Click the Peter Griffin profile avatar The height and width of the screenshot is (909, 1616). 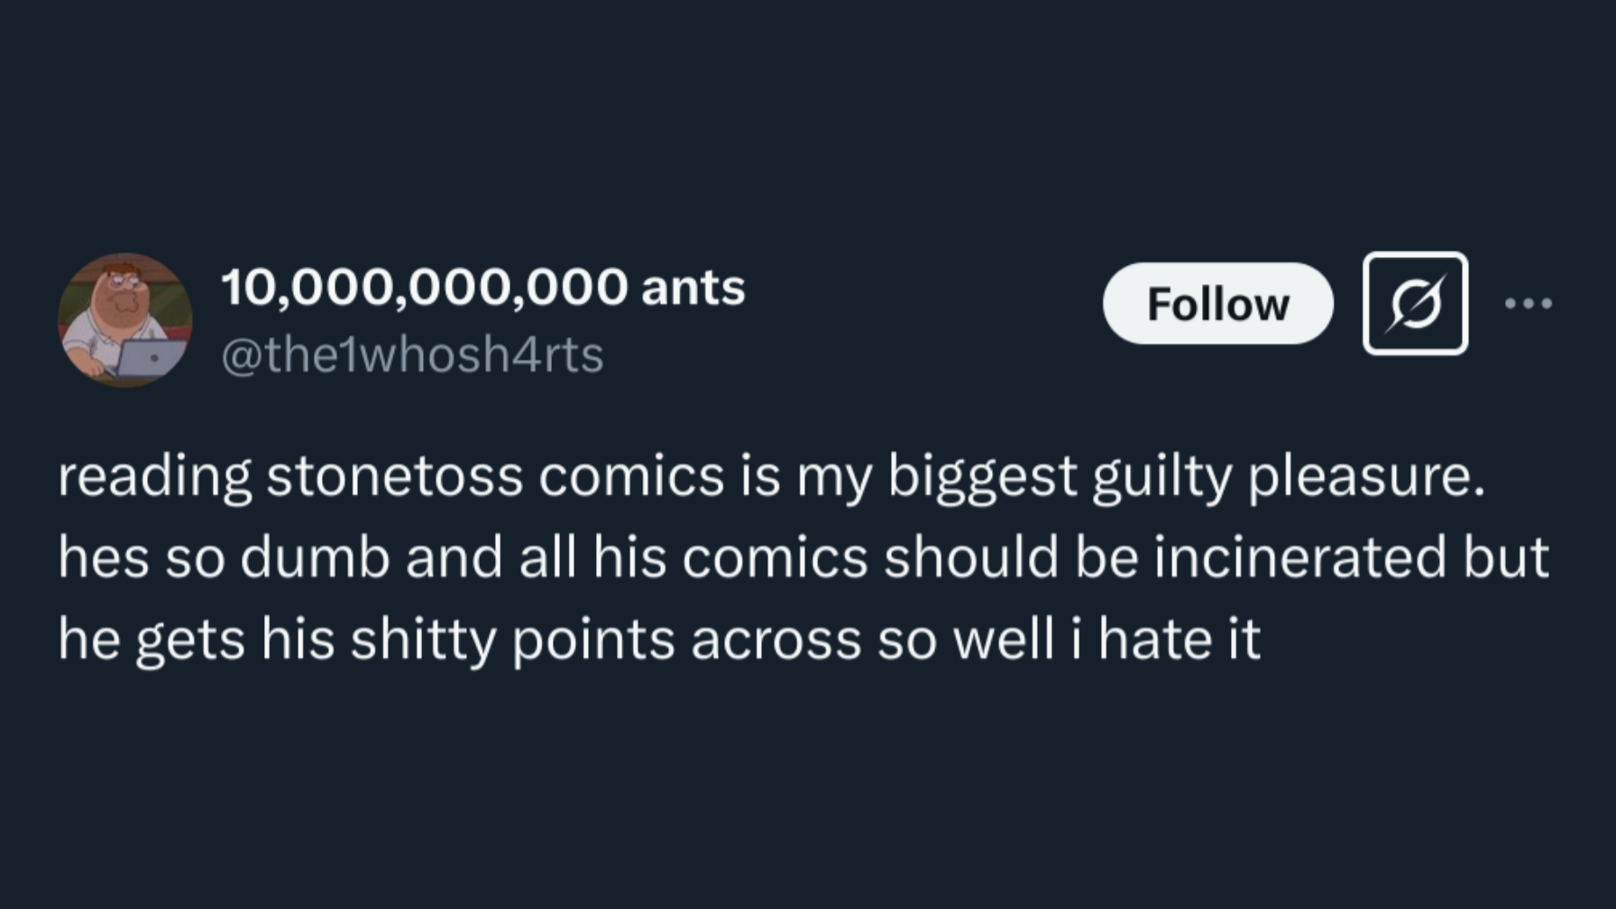pyautogui.click(x=125, y=320)
